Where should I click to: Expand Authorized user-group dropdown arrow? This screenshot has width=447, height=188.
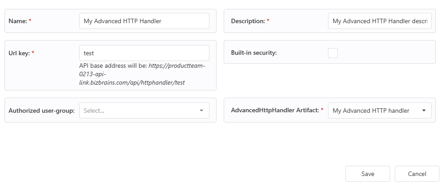click(x=201, y=110)
